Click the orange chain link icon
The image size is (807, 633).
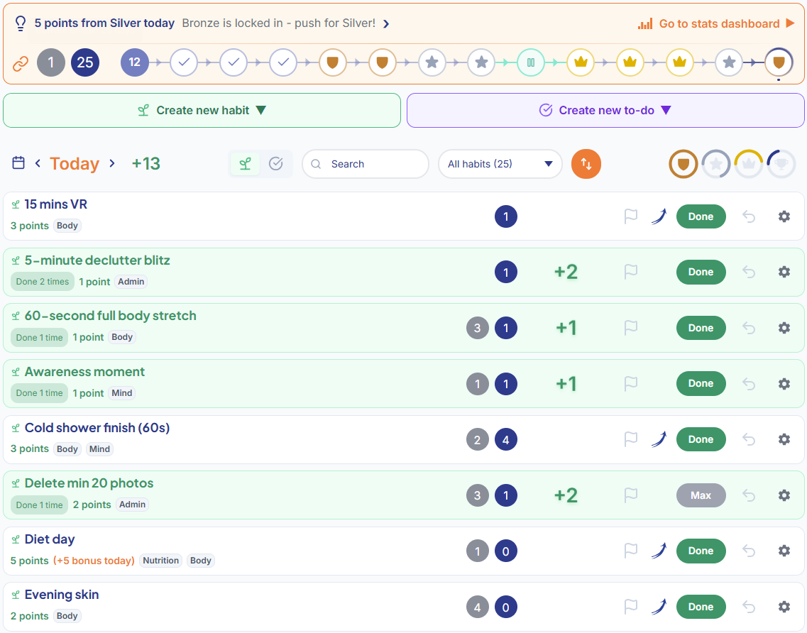(20, 62)
